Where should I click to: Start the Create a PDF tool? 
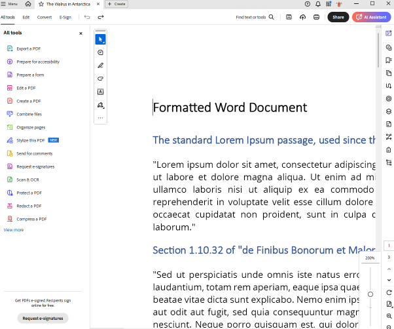pyautogui.click(x=24, y=101)
